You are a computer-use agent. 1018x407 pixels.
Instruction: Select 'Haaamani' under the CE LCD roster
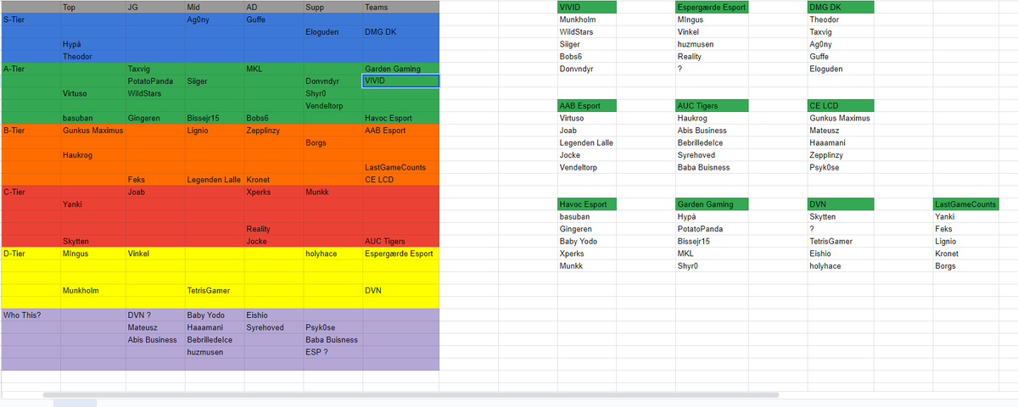(842, 143)
